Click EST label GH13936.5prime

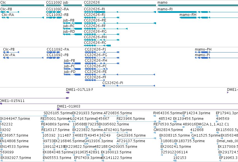[x=131, y=135]
